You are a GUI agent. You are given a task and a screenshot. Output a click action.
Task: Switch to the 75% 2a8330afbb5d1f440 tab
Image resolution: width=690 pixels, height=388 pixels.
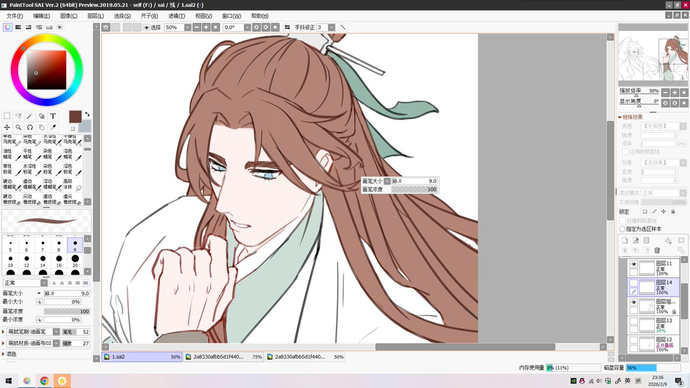(x=223, y=357)
